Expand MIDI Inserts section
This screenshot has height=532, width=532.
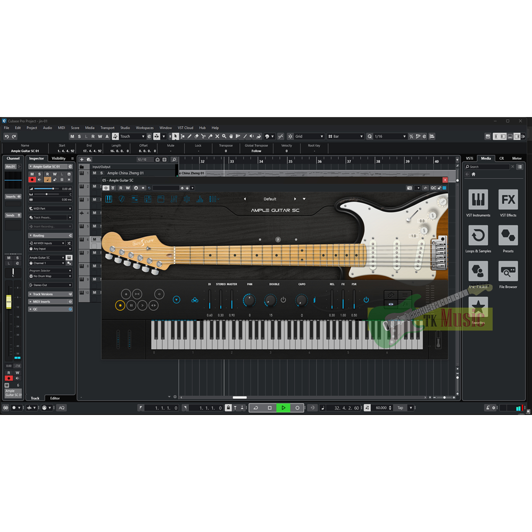50,302
